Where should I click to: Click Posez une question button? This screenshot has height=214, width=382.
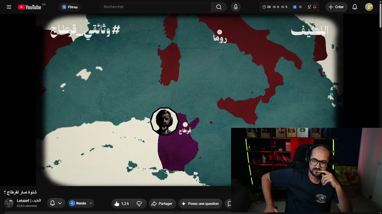click(200, 204)
